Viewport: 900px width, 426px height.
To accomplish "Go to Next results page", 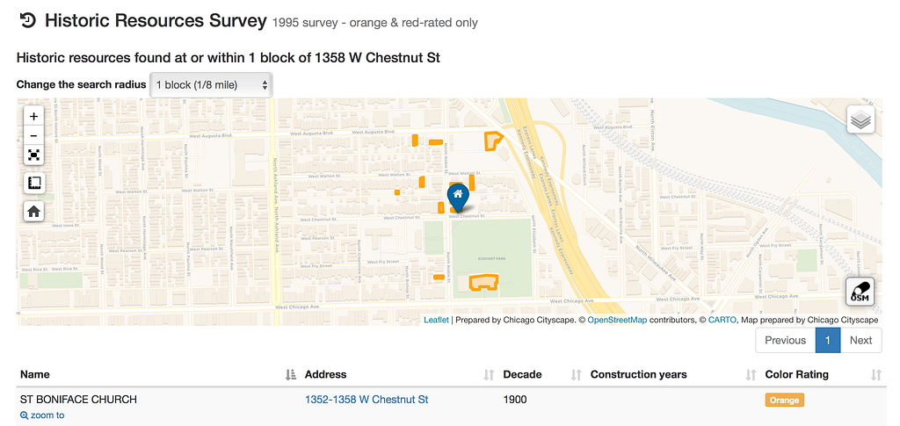I will coord(860,341).
